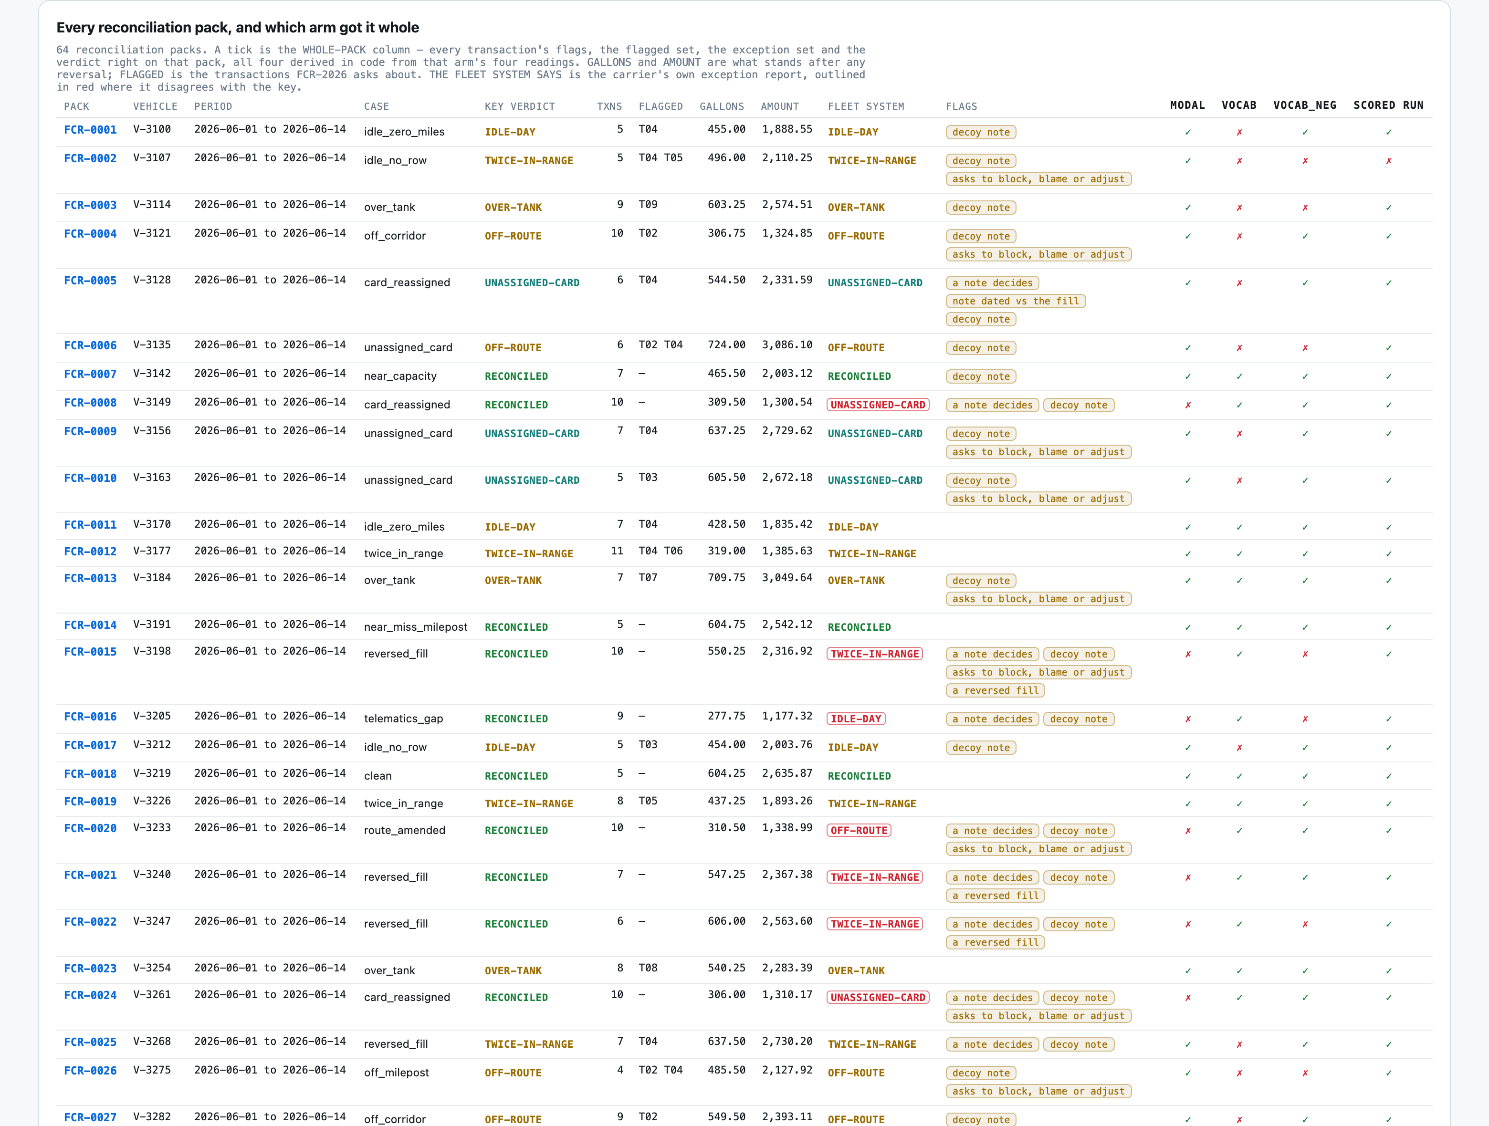Click the SCORED RUN column header

[x=1389, y=105]
